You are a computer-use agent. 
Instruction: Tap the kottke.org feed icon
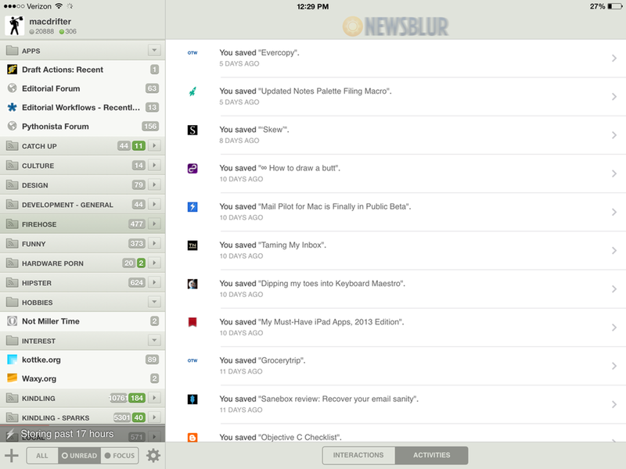coord(13,360)
